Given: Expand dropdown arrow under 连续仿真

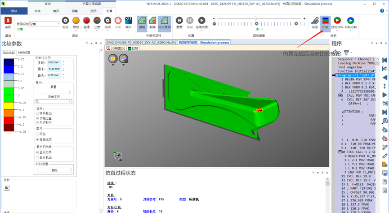Looking at the screenshot, I should pos(201,30).
